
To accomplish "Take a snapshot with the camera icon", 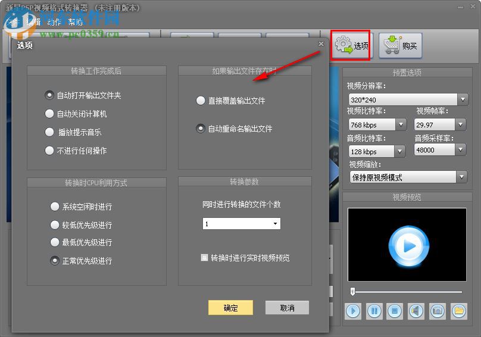I will (438, 311).
